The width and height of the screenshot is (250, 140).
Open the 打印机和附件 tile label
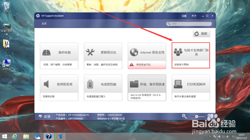[x=196, y=84]
